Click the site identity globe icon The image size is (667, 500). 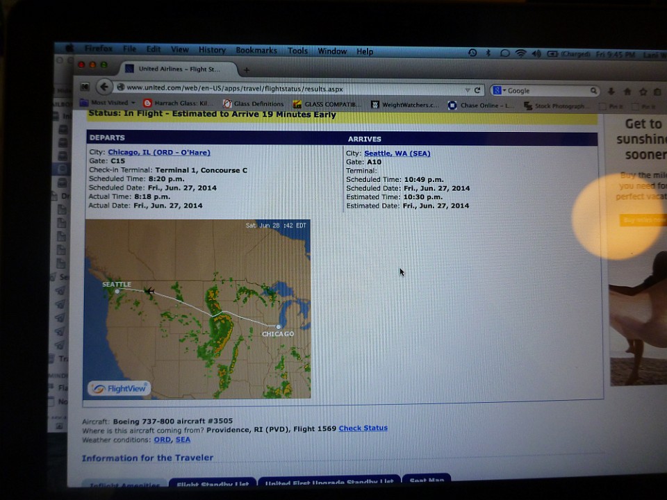tap(120, 87)
